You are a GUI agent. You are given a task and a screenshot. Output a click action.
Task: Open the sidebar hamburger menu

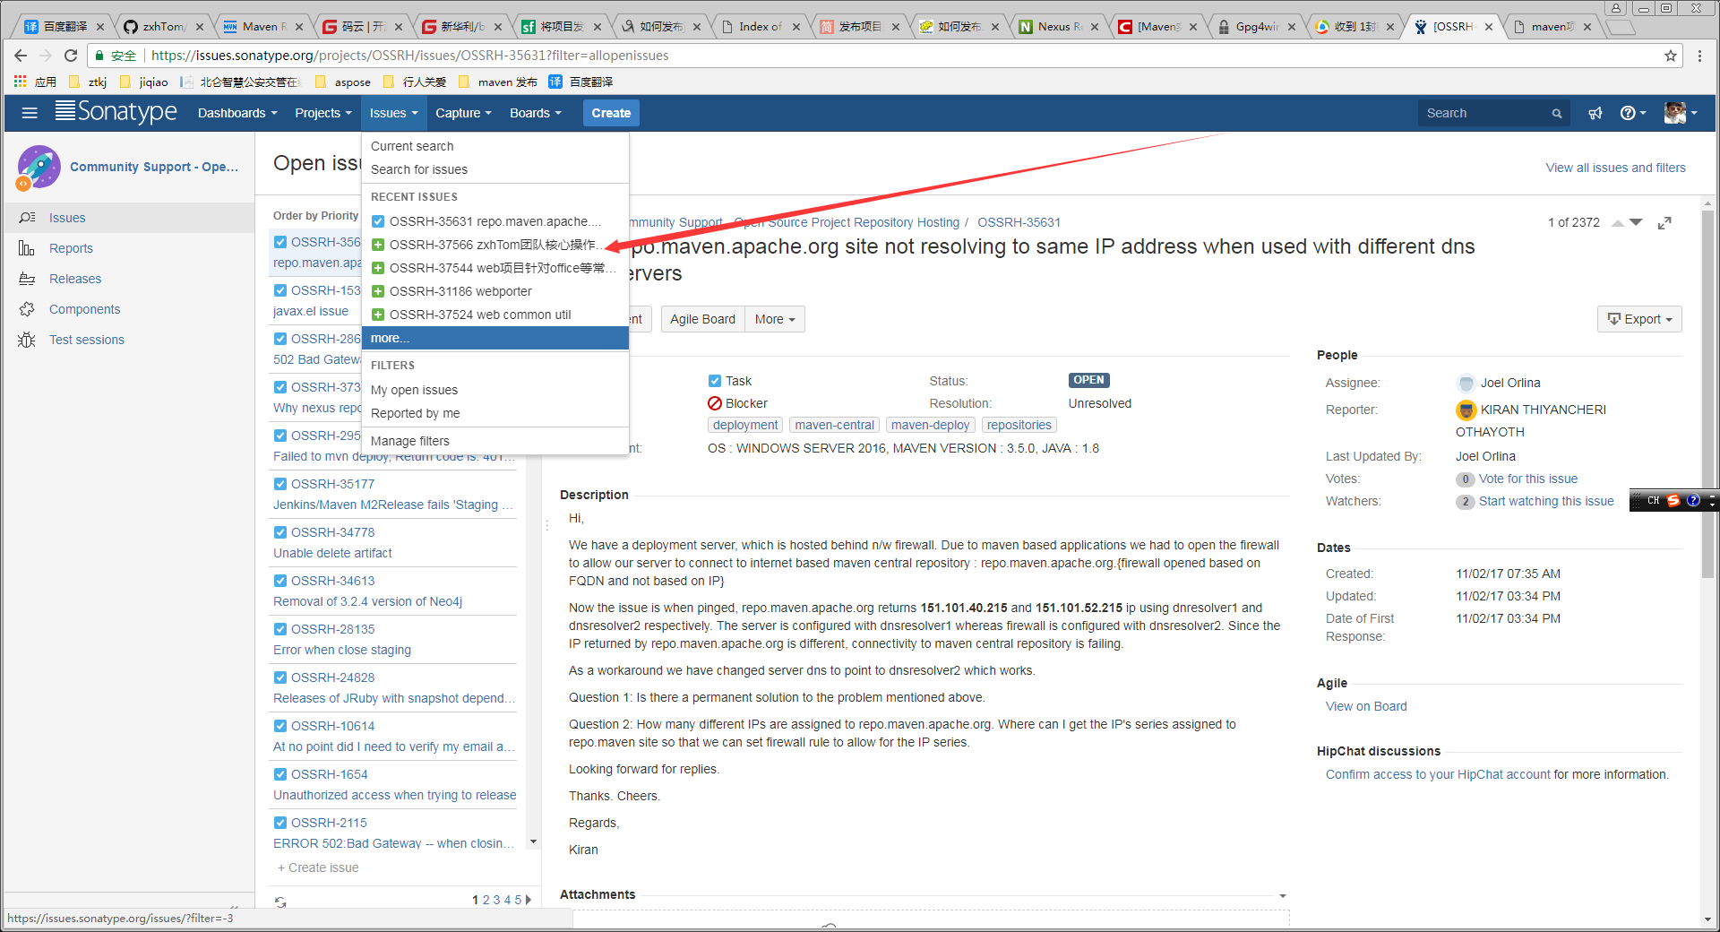[x=30, y=113]
